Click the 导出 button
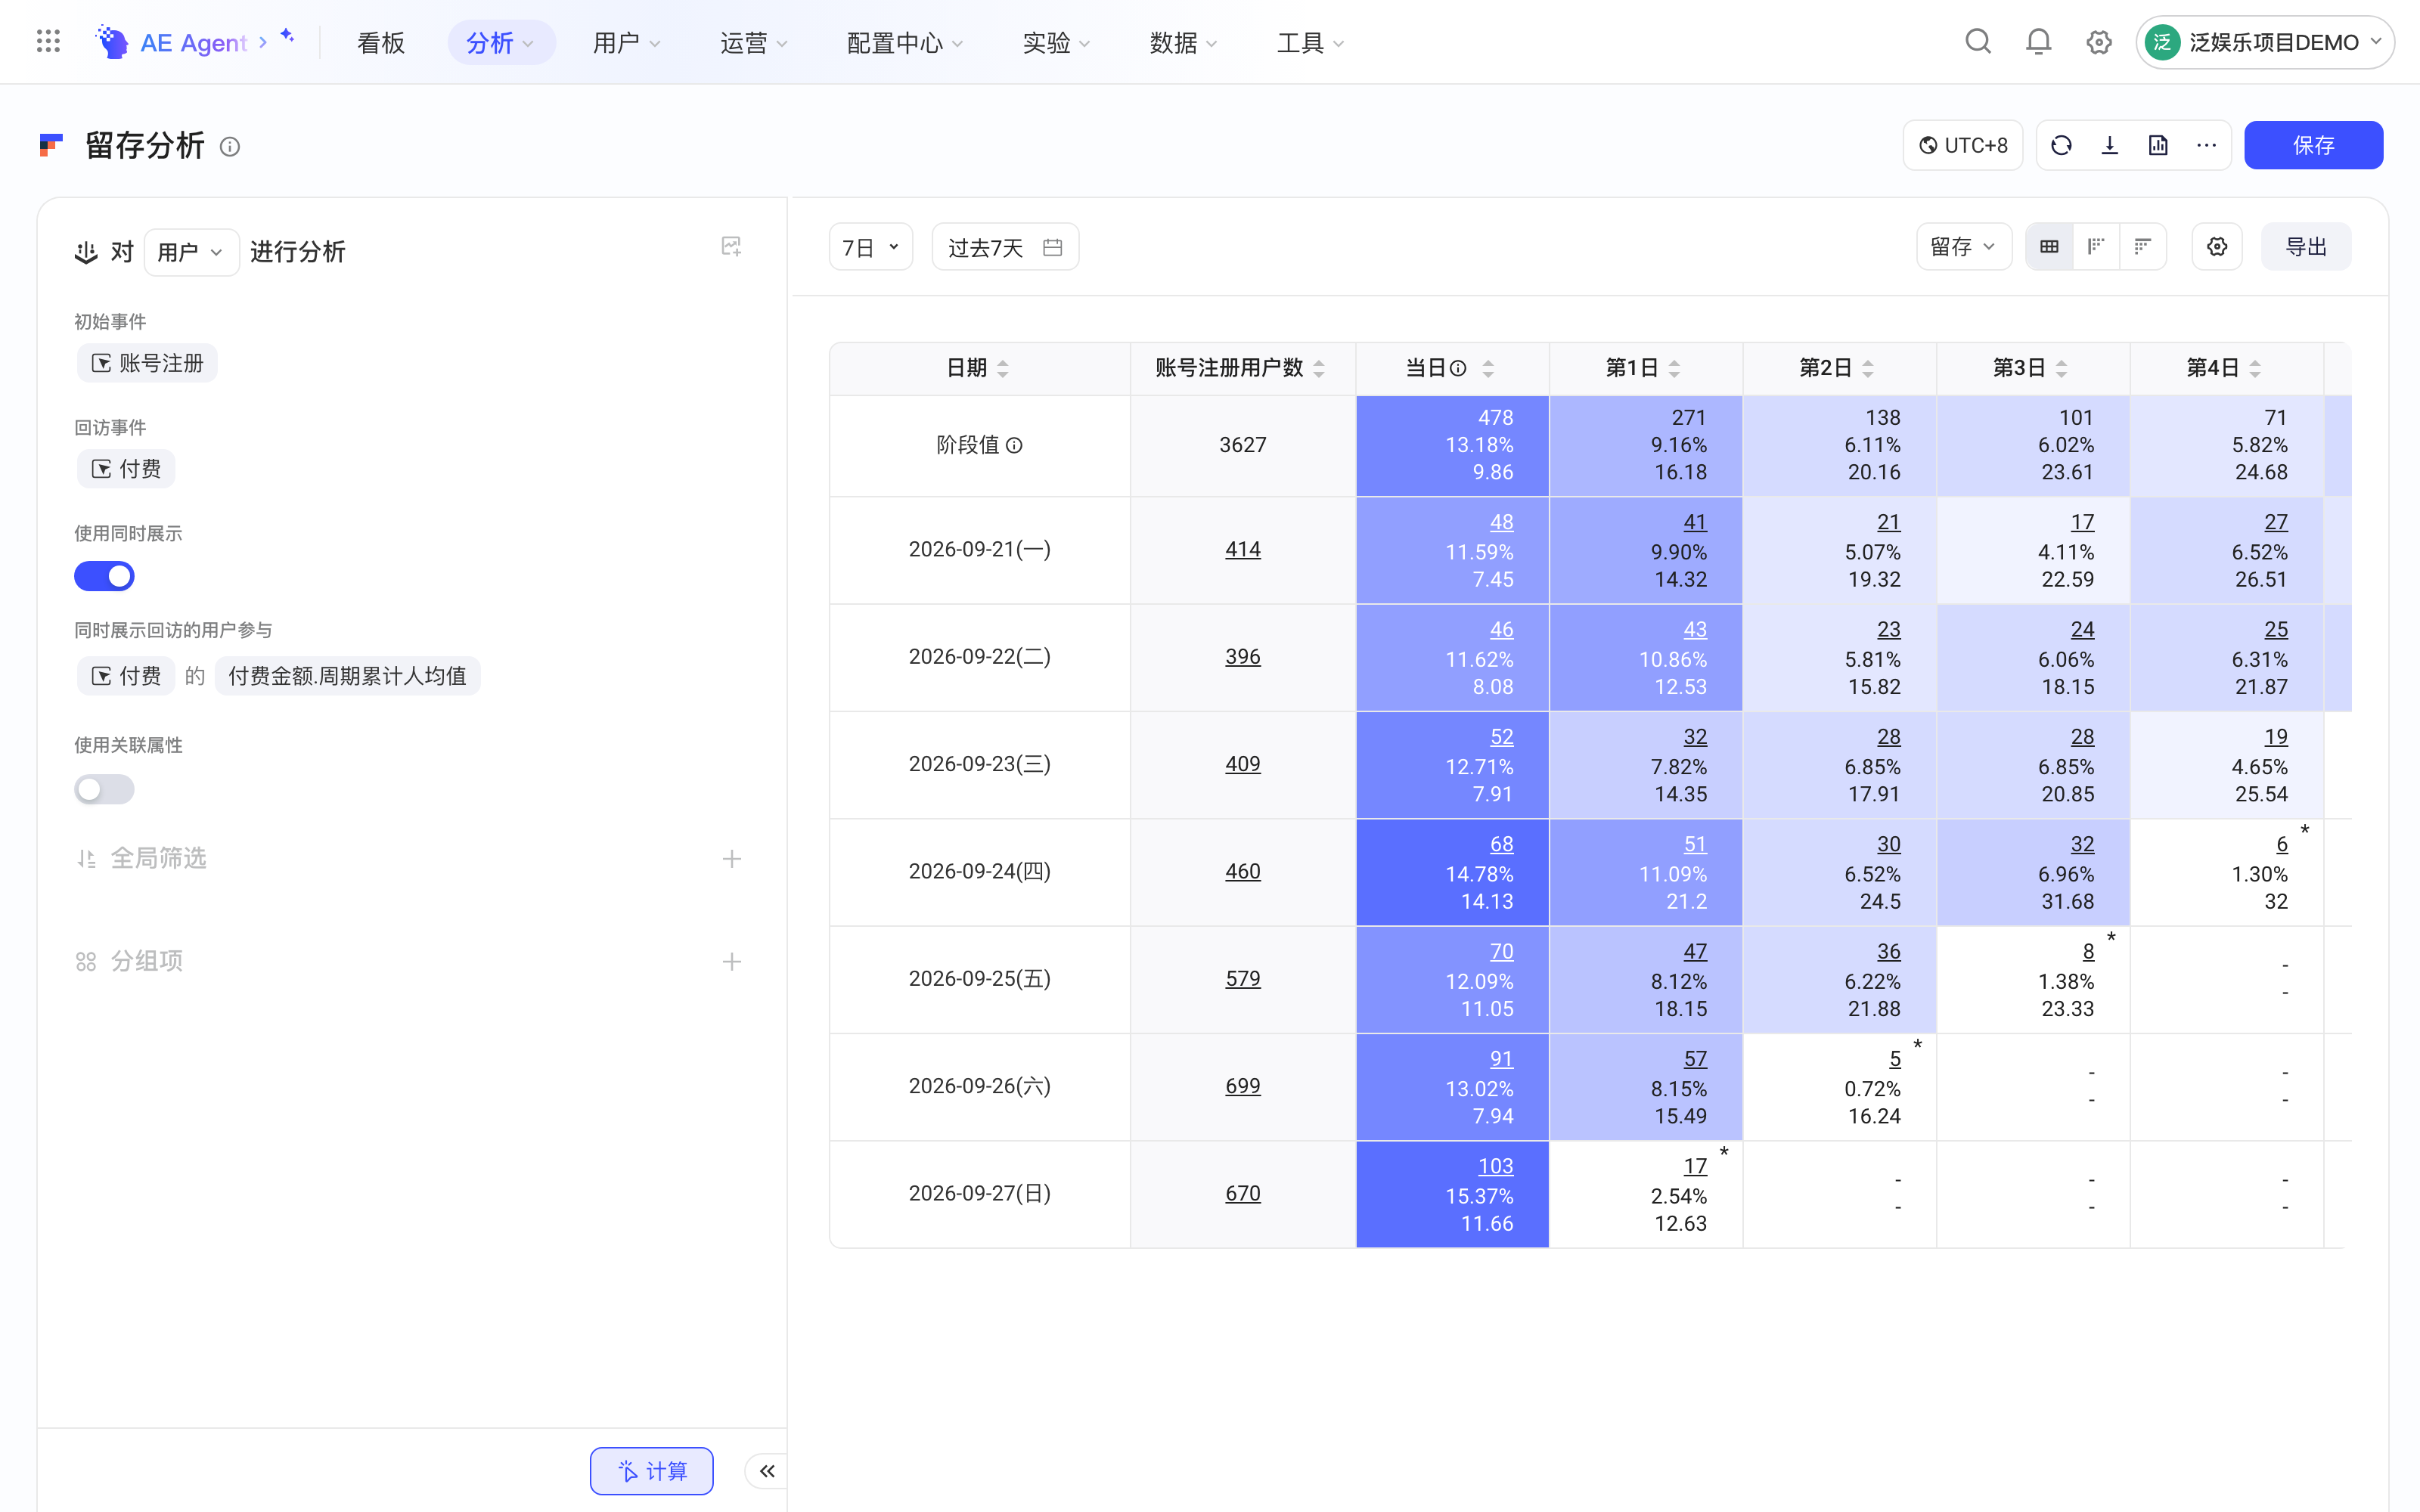 tap(2306, 247)
